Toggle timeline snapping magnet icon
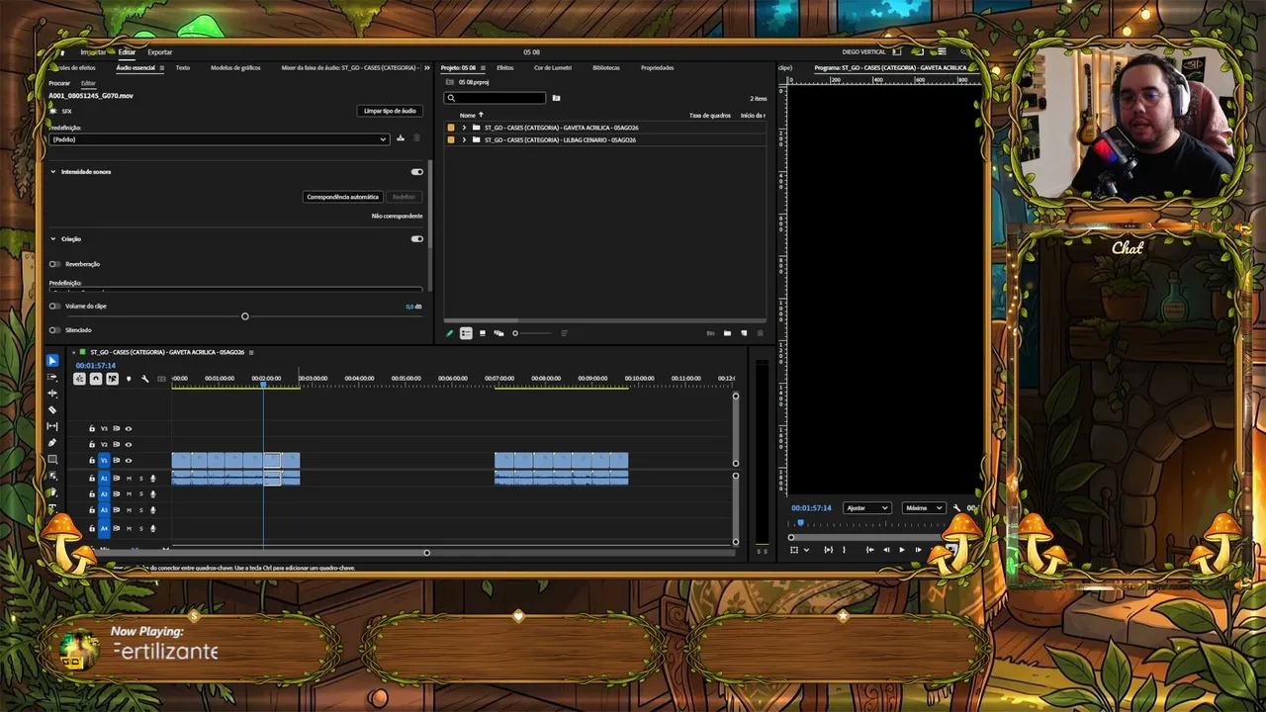This screenshot has height=712, width=1266. 96,379
